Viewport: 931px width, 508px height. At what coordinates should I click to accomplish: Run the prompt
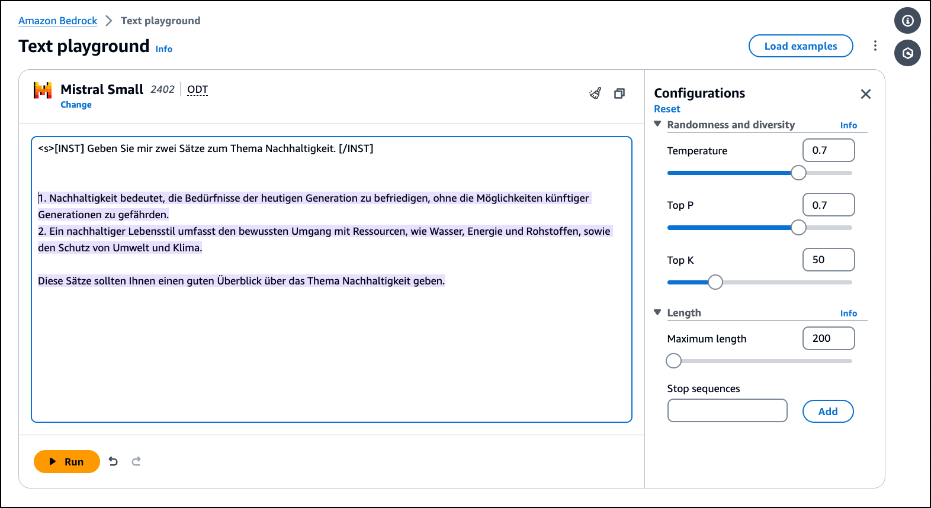click(x=67, y=462)
